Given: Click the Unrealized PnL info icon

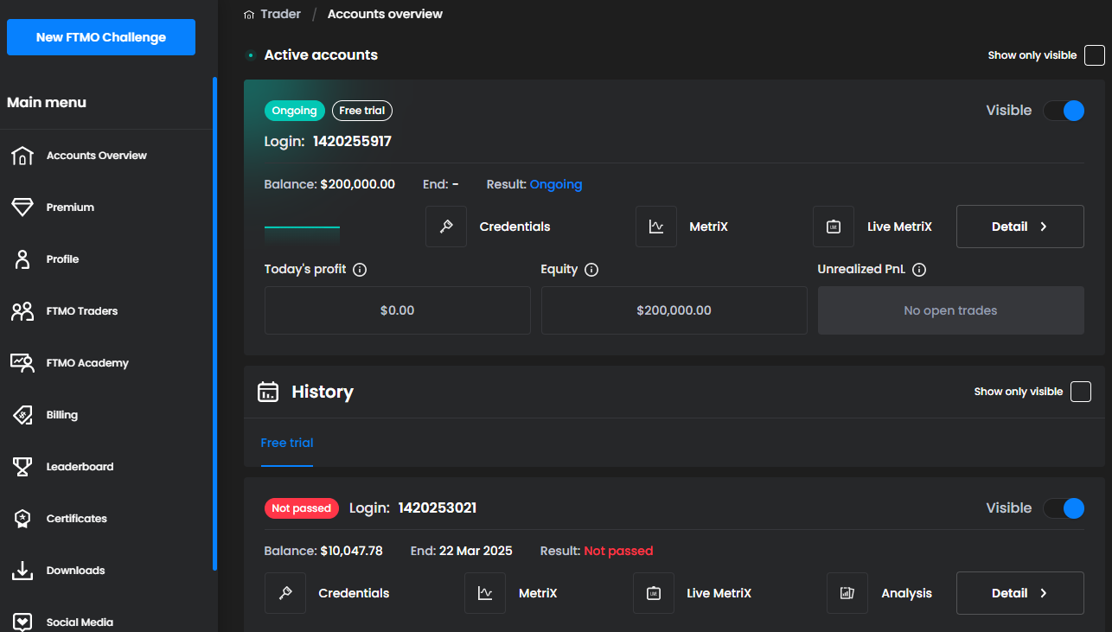Looking at the screenshot, I should point(919,270).
